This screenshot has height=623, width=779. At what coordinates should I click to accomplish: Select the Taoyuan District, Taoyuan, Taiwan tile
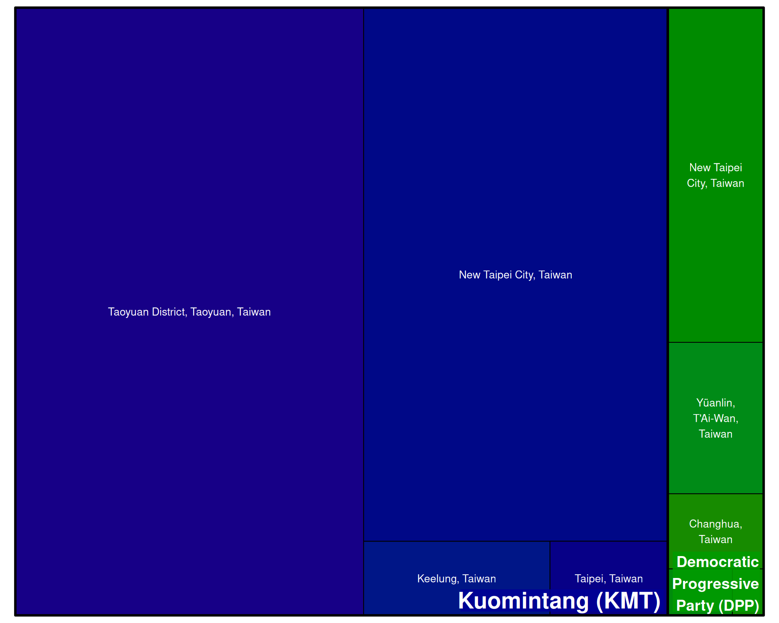click(x=189, y=311)
